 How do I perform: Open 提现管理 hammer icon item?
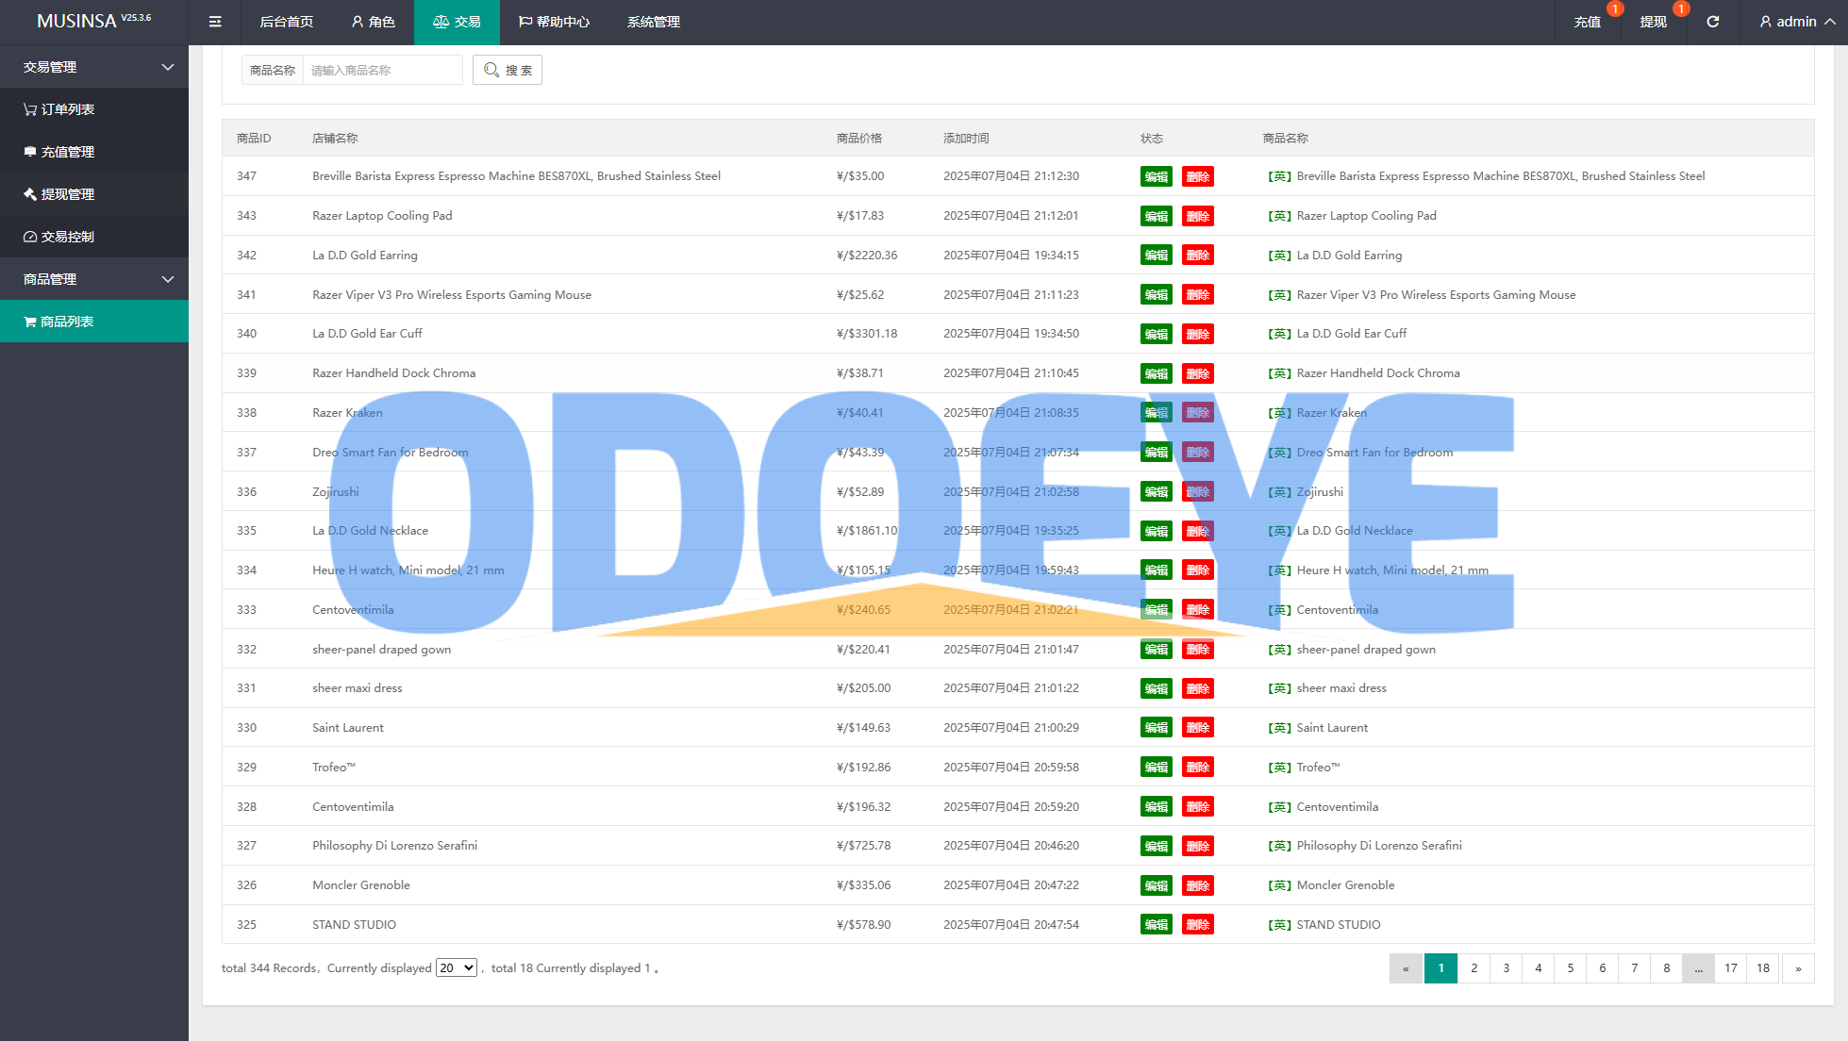59,194
